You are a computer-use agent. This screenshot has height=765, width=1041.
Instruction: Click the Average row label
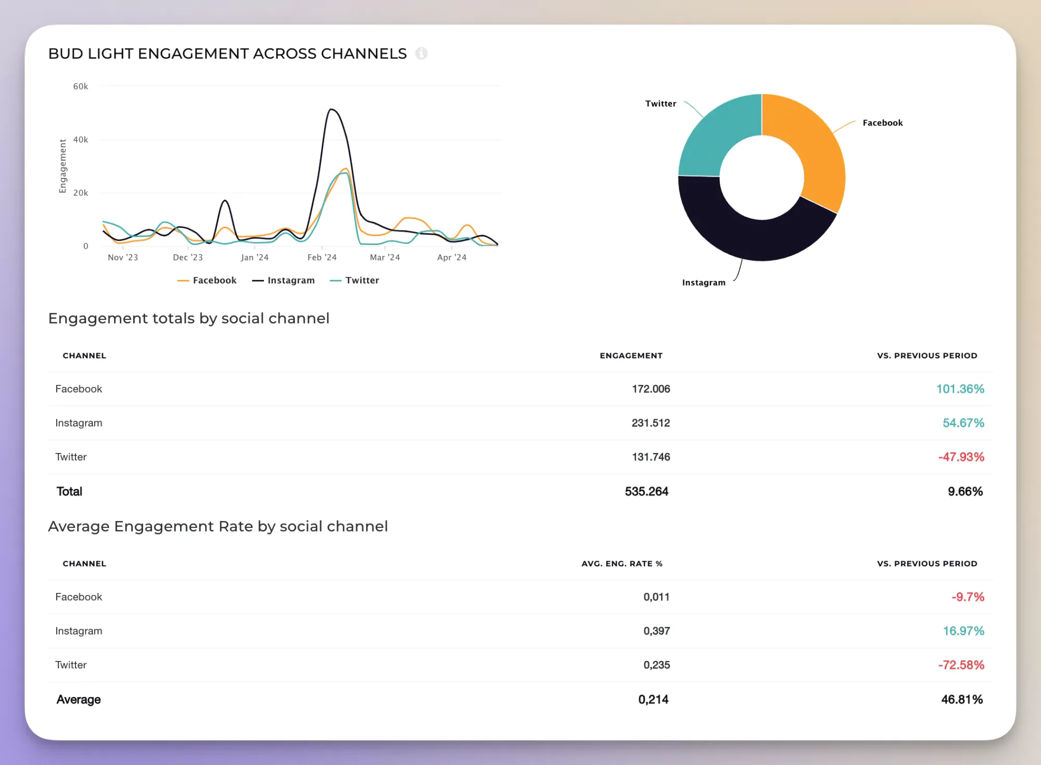pos(79,699)
